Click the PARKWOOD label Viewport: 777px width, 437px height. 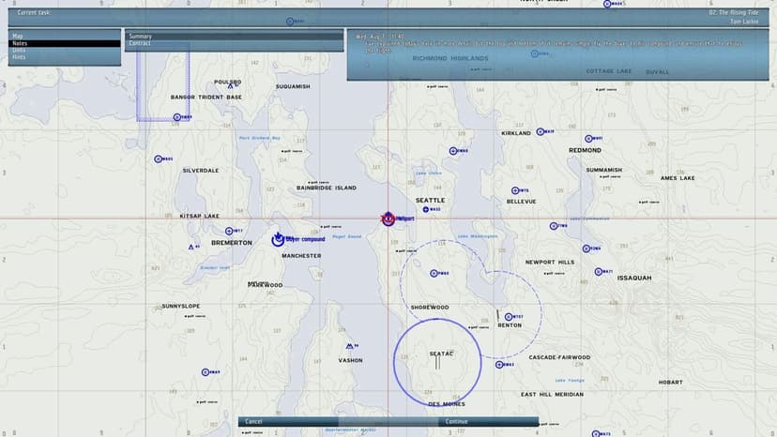pos(266,285)
